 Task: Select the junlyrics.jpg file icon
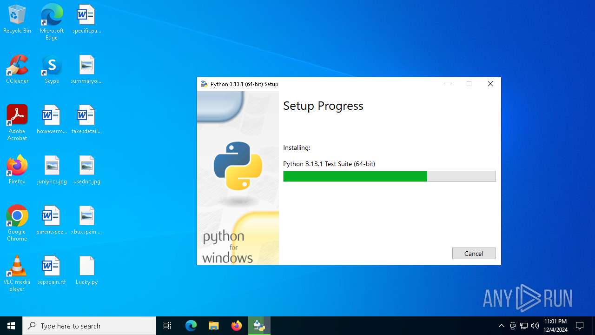[x=52, y=170]
